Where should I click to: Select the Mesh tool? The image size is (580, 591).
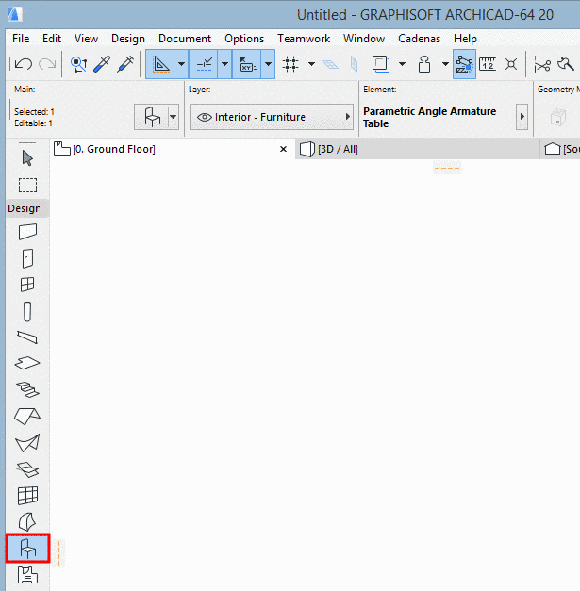click(27, 469)
